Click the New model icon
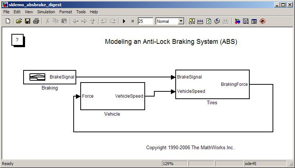295x168 pixels. click(x=8, y=21)
